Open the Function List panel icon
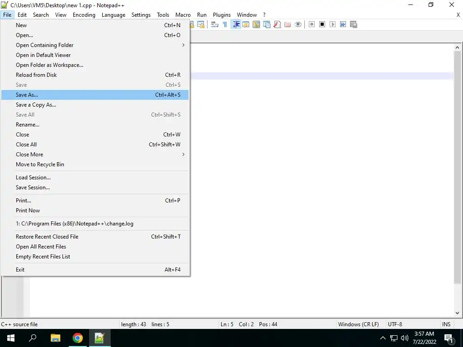 coord(277,24)
